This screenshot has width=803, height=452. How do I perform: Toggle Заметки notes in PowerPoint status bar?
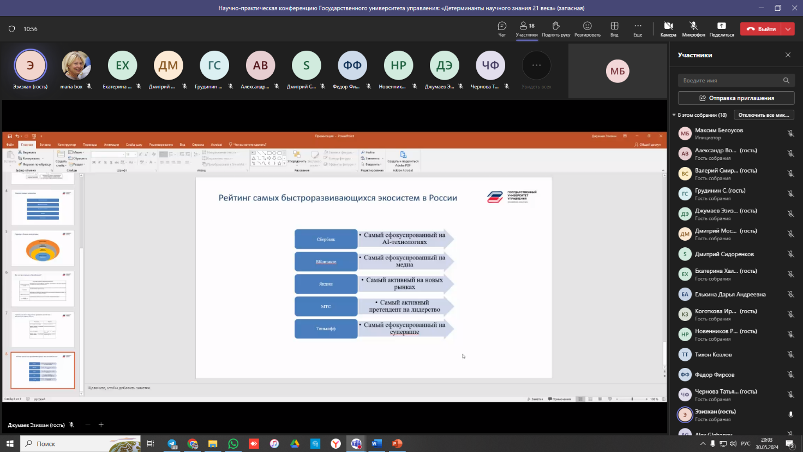[x=535, y=399]
